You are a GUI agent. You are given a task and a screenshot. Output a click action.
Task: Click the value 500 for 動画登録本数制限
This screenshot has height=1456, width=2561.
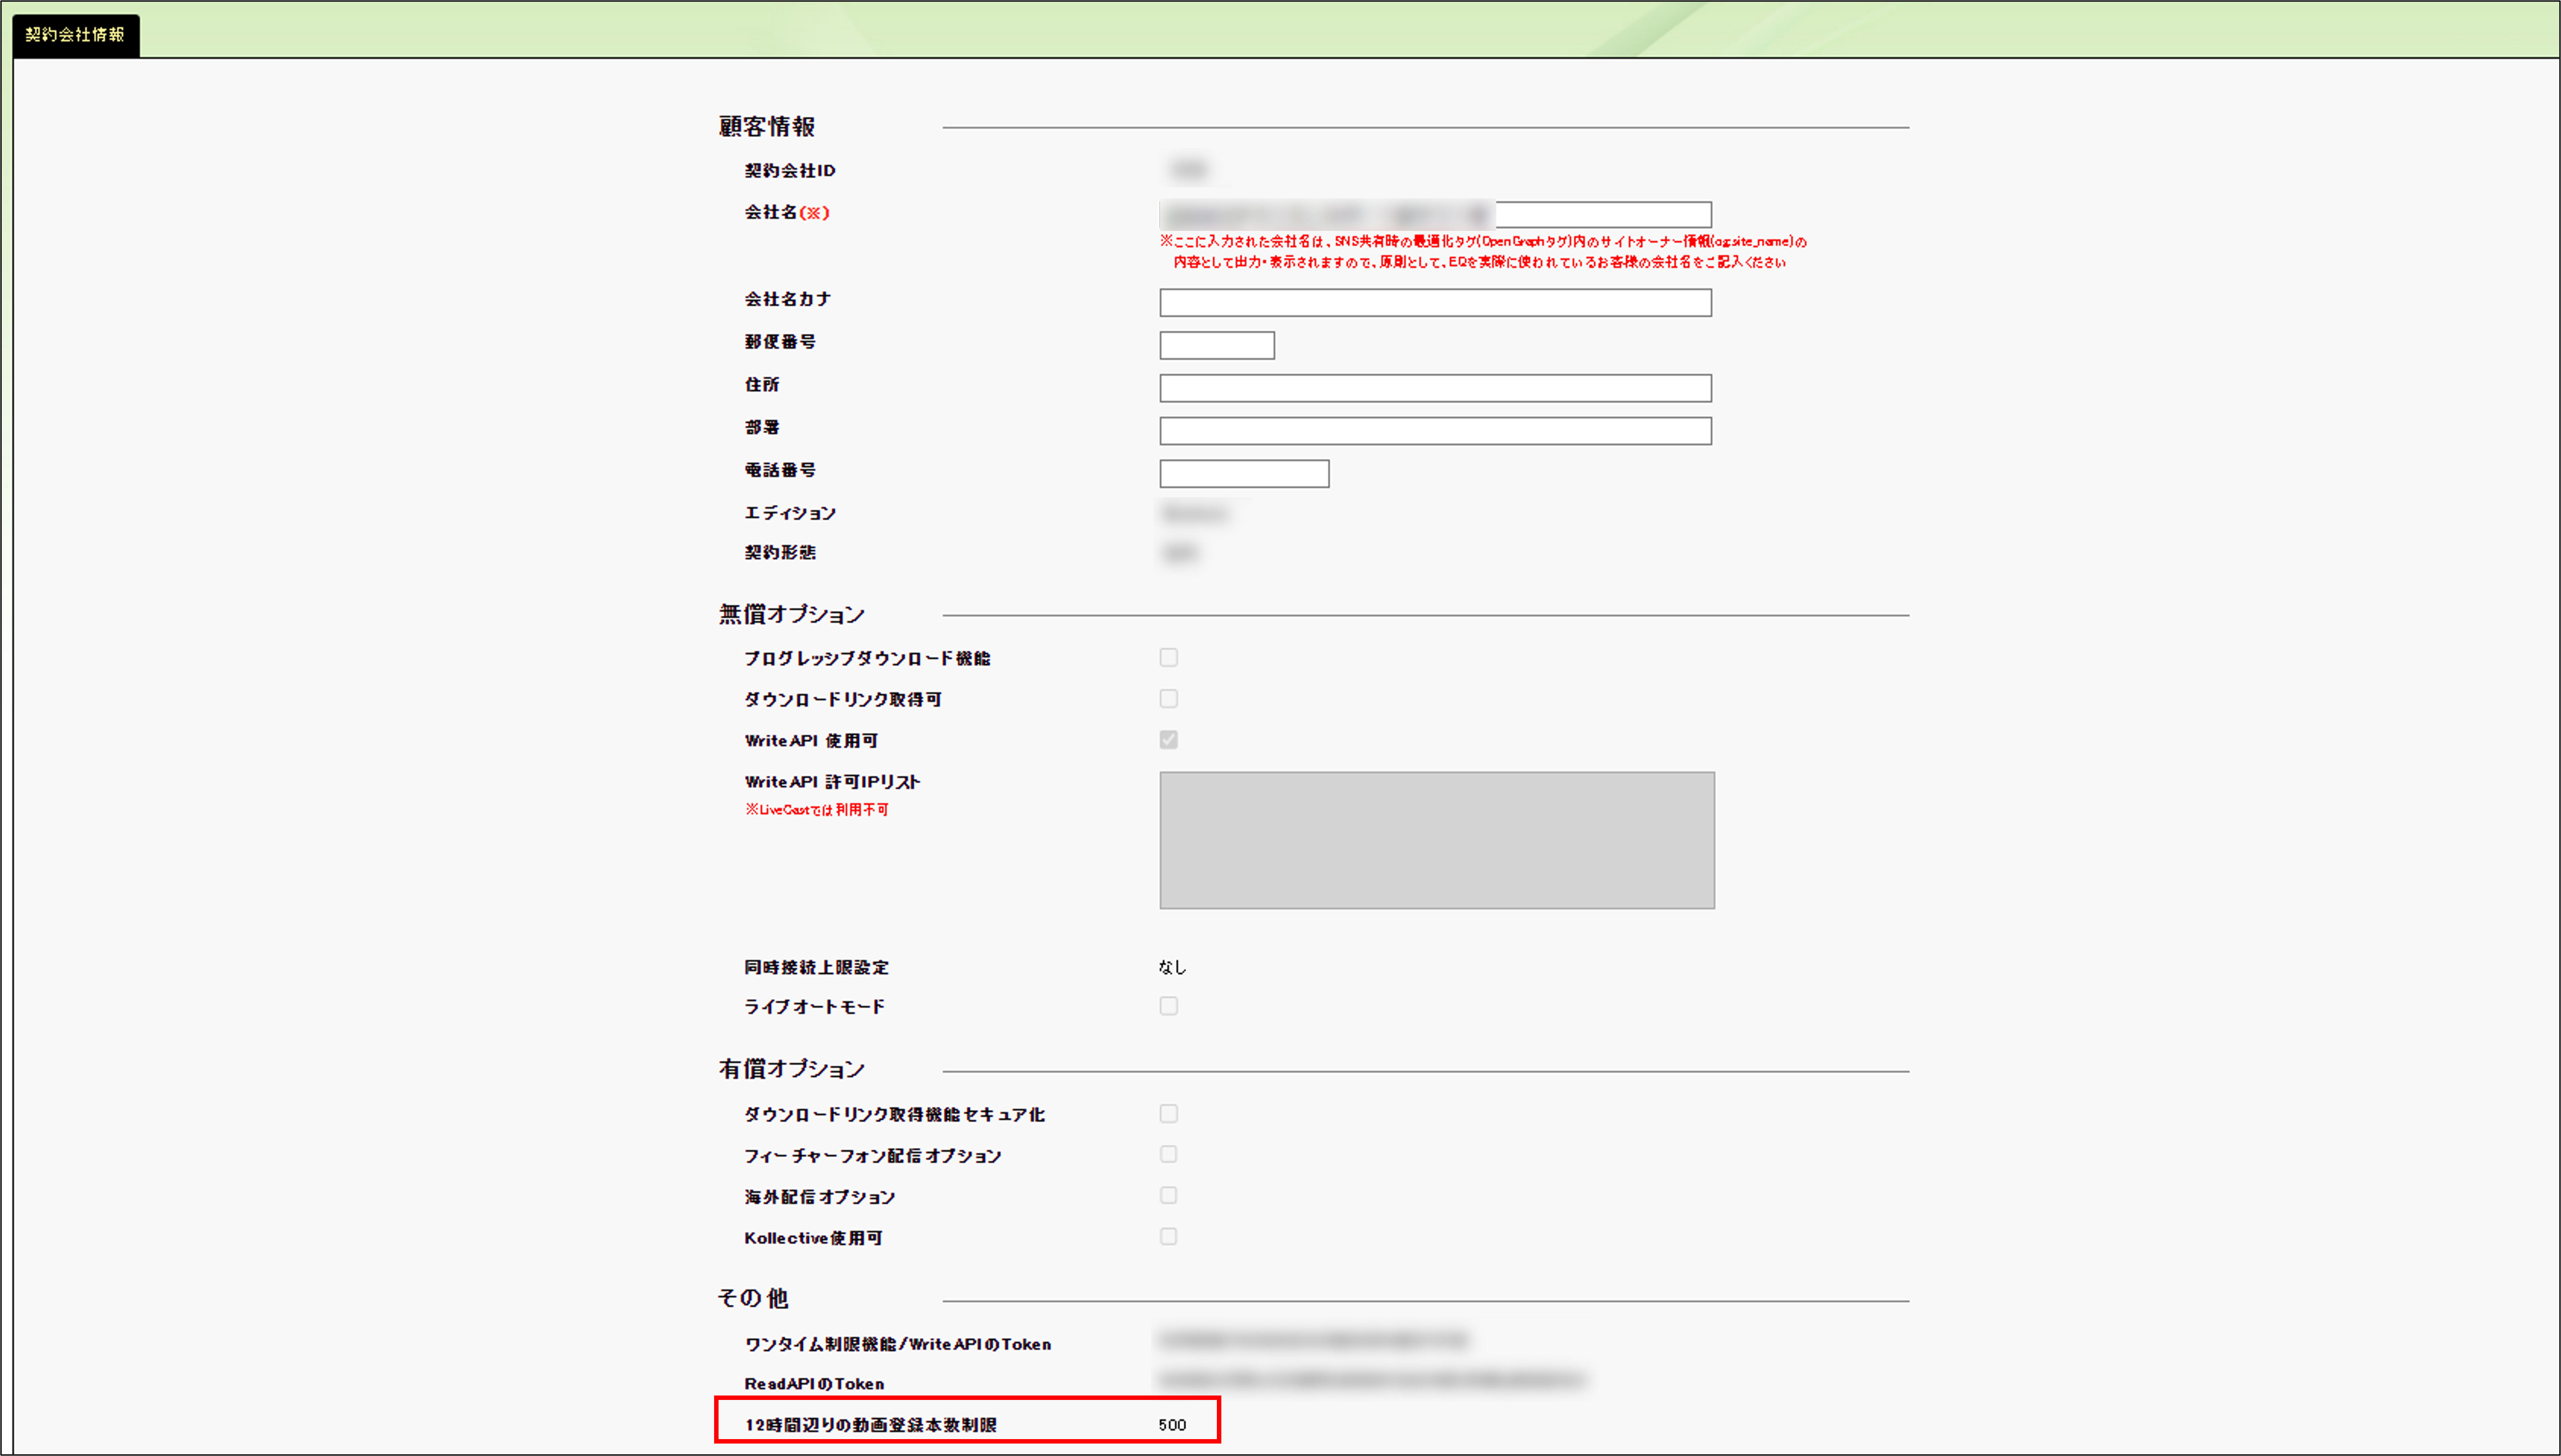pyautogui.click(x=1172, y=1425)
